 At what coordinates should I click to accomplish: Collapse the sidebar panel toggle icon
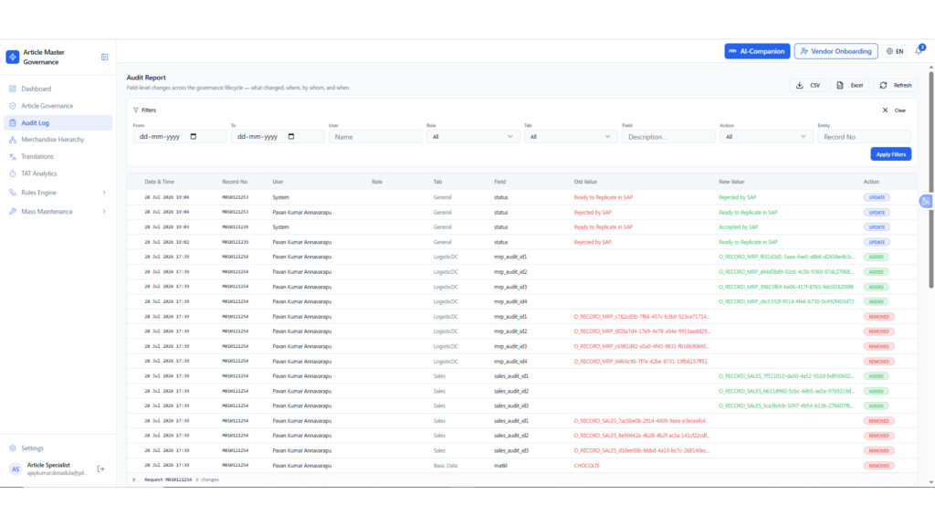(104, 58)
